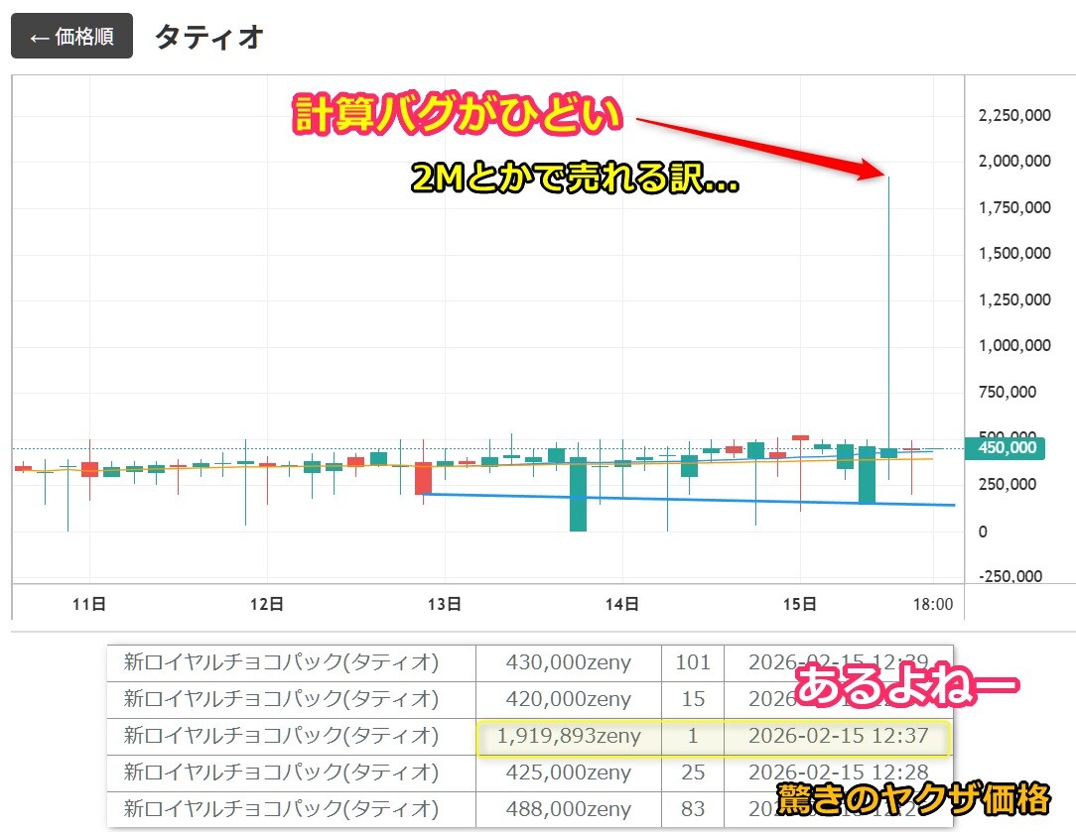Click the blue trend line below the candles
1076x832 pixels.
pos(685,499)
